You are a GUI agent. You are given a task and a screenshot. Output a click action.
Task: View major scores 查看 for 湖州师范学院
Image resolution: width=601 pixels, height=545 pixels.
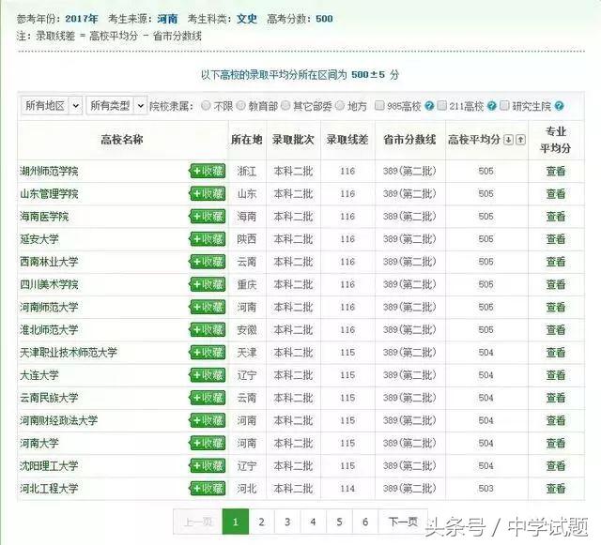[x=556, y=171]
